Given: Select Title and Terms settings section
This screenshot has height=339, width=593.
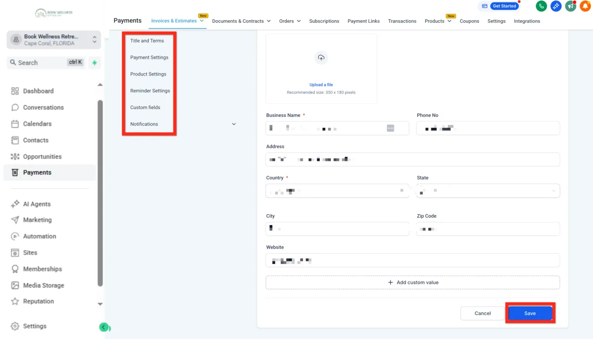Looking at the screenshot, I should click(x=147, y=40).
